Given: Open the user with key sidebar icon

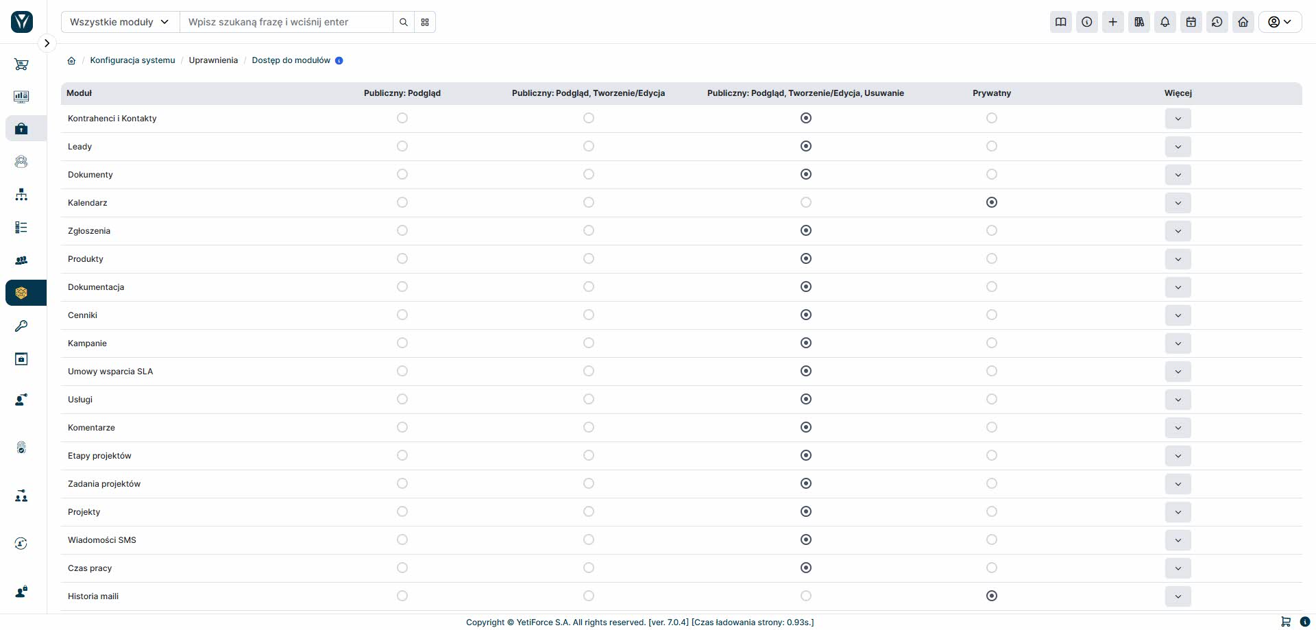Looking at the screenshot, I should coord(21,400).
